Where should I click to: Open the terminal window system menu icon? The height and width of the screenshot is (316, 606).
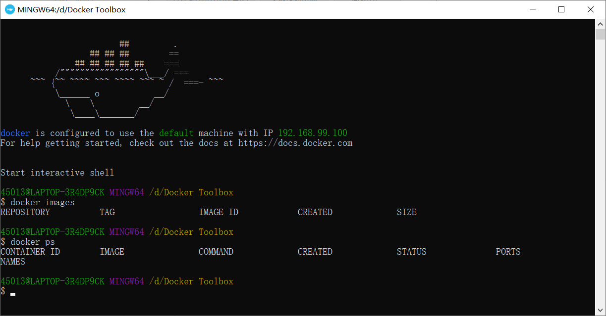[x=9, y=9]
